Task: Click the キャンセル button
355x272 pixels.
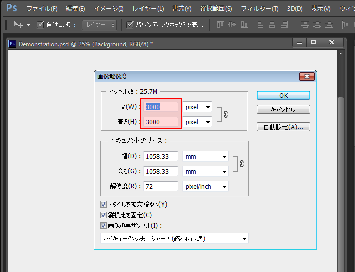Action: 283,110
